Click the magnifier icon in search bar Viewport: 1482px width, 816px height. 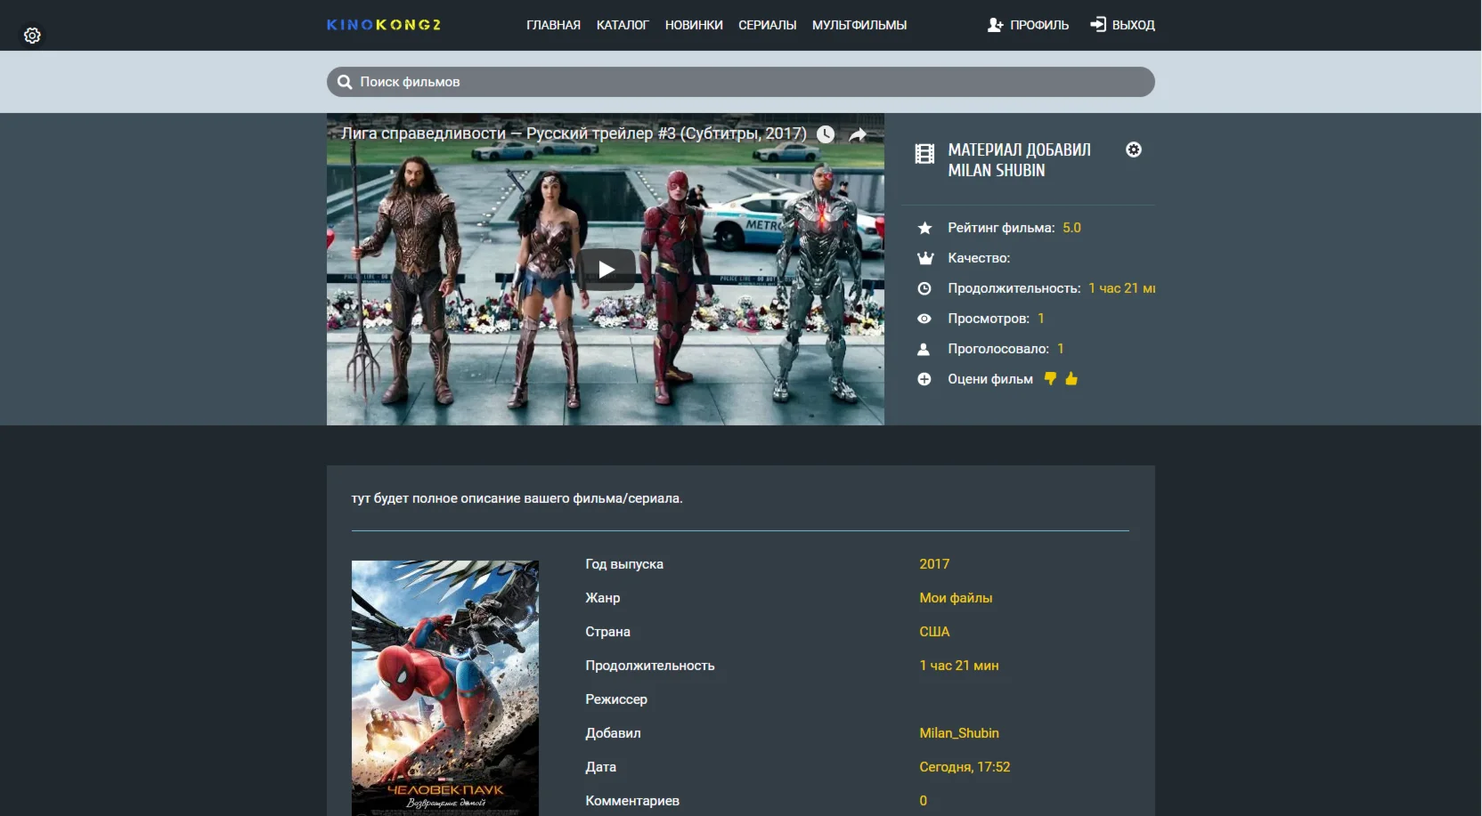coord(345,82)
